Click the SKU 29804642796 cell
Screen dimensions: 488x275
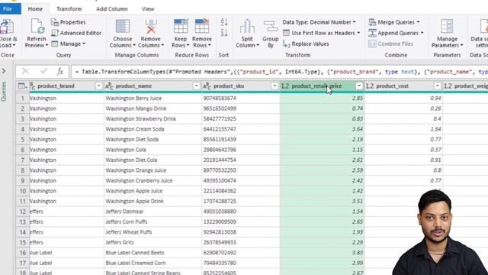[x=241, y=150]
